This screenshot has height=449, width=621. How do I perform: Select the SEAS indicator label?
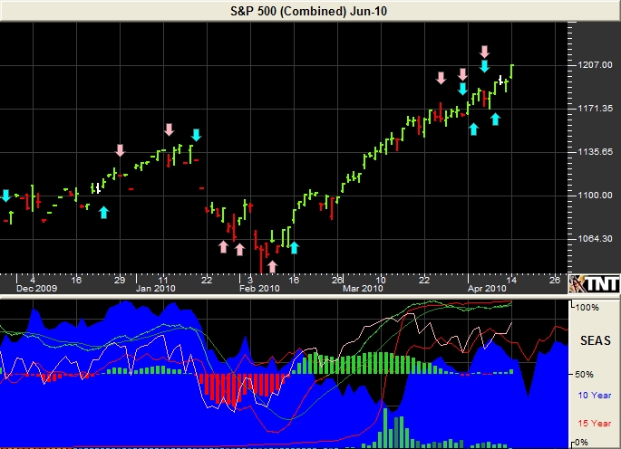click(596, 340)
